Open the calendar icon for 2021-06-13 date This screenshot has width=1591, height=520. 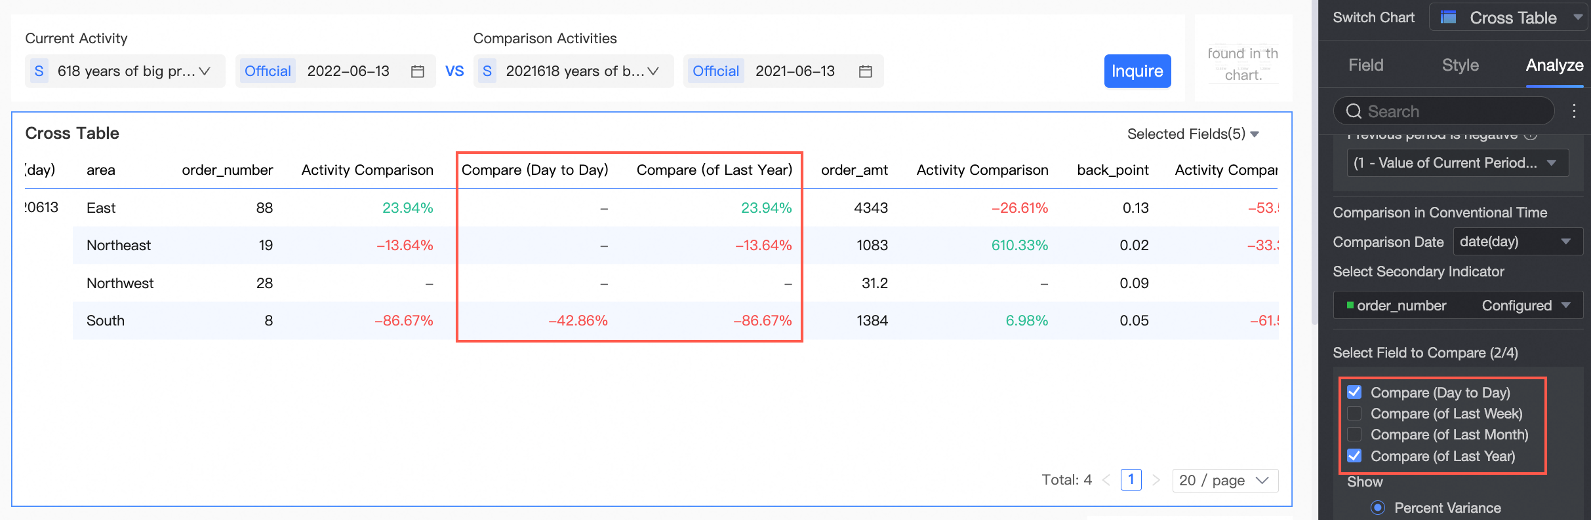click(865, 71)
